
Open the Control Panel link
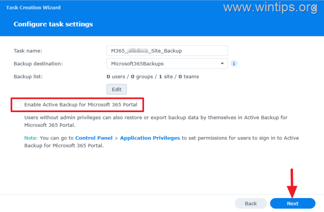click(x=94, y=138)
